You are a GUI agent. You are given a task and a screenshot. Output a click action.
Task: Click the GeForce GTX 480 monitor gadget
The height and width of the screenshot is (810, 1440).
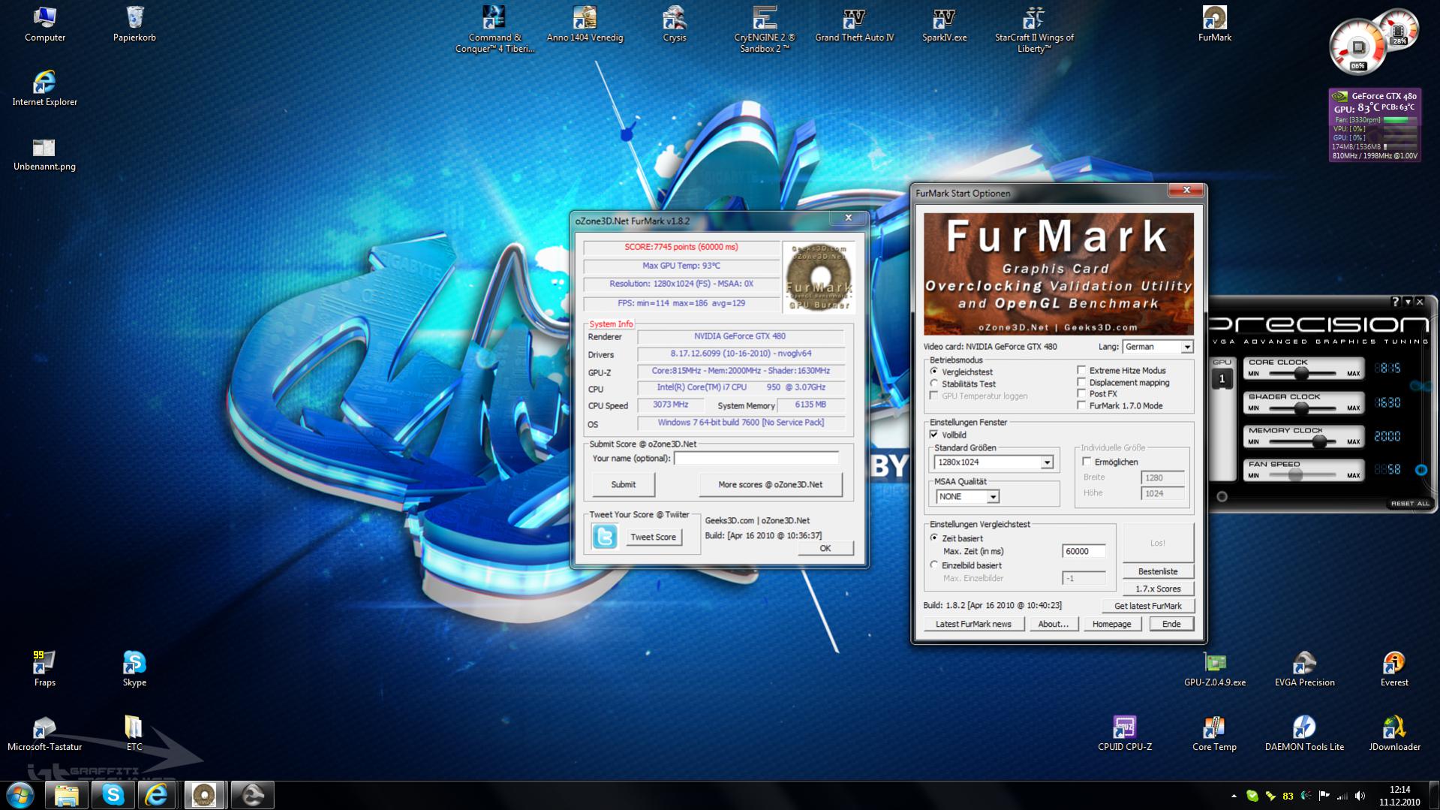(x=1374, y=125)
